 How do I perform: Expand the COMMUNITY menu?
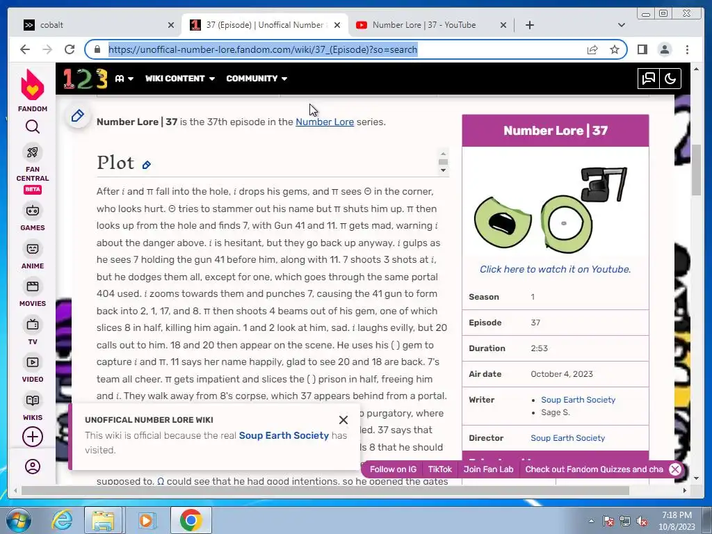click(x=257, y=79)
